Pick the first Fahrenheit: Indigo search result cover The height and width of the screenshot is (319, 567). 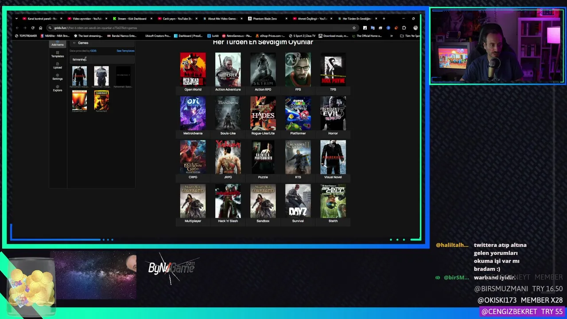[80, 75]
